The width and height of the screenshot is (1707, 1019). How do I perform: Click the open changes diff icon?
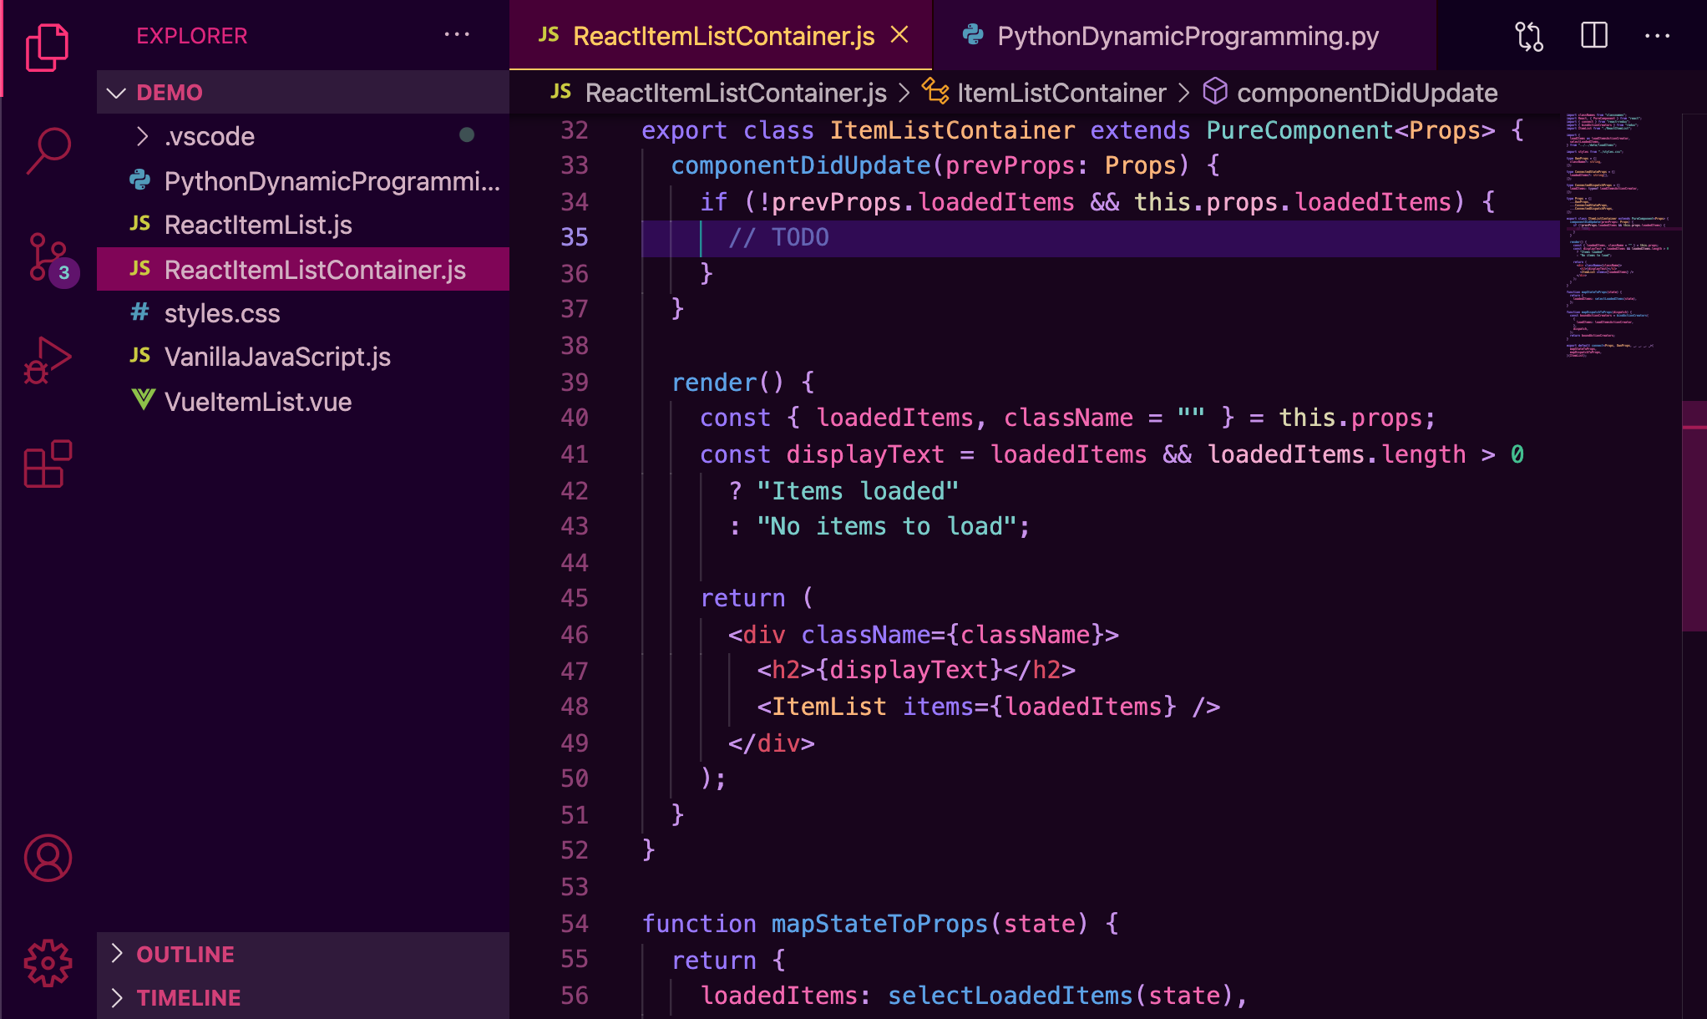(1528, 35)
